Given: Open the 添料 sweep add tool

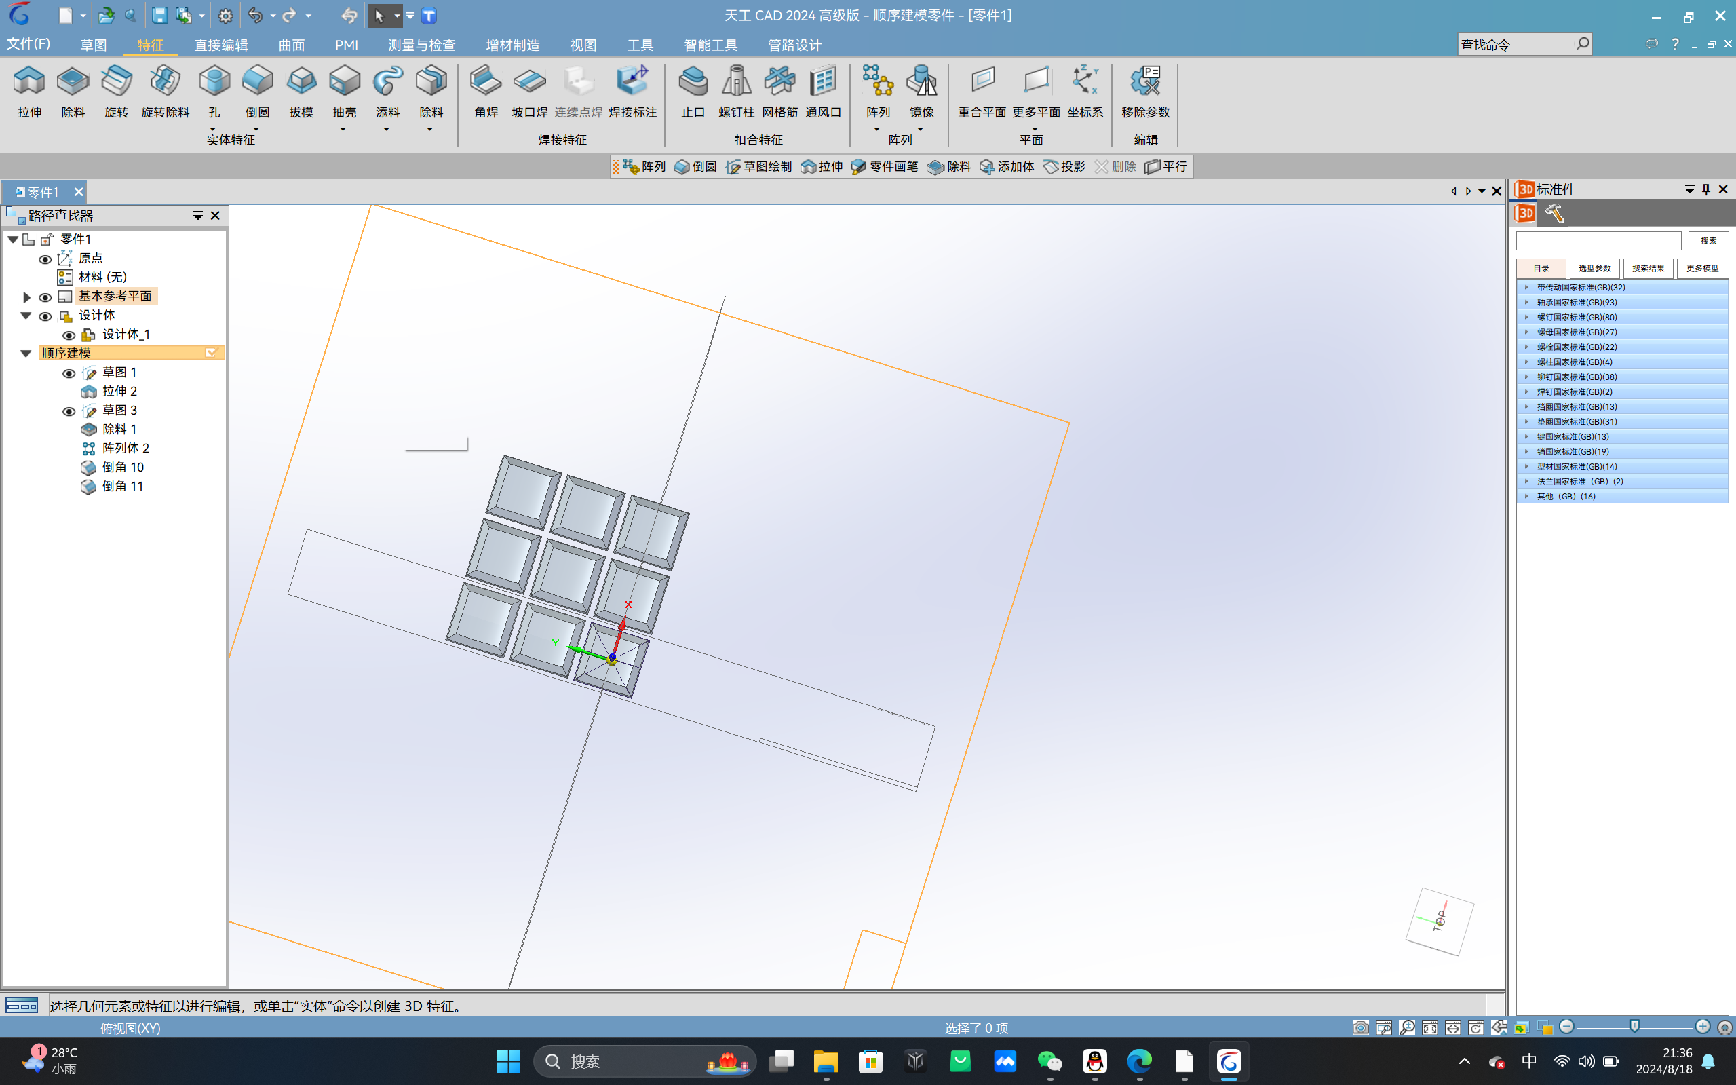Looking at the screenshot, I should point(387,91).
